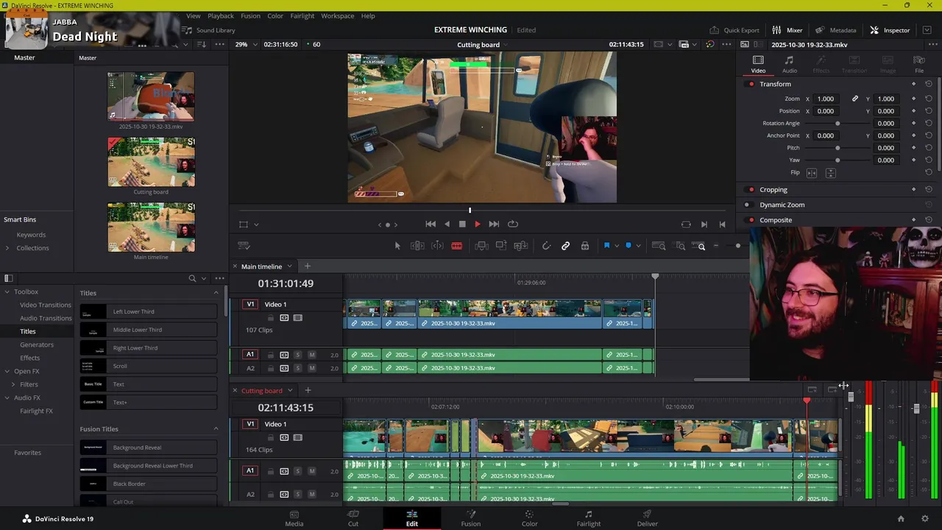Screen dimensions: 942x530
Task: Toggle the Position Lock padlock icon
Action: coord(585,246)
